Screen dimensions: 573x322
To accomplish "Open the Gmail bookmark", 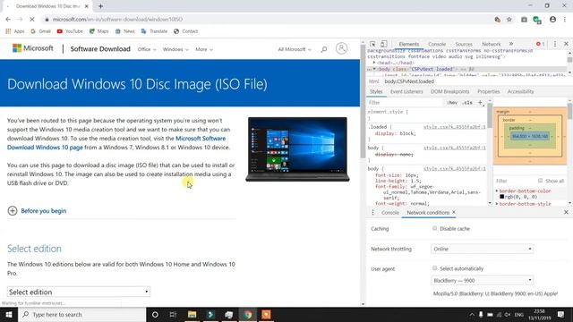I will 40,31.
